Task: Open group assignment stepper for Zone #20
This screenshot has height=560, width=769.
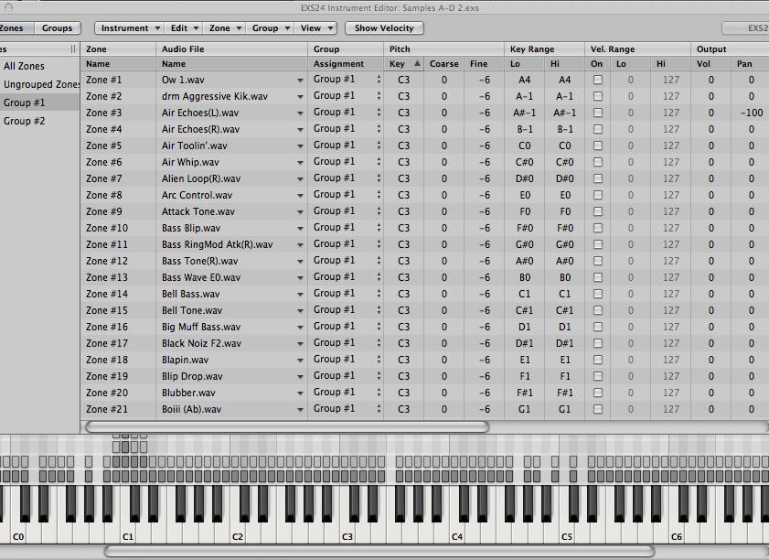Action: 379,393
